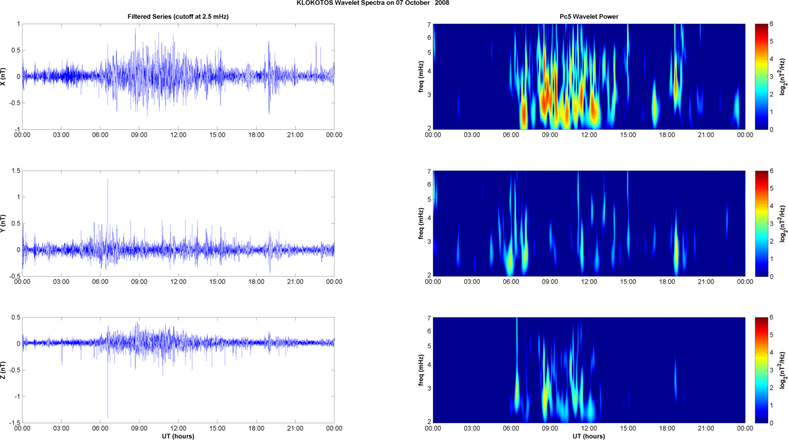Click the middle Pc5 wavelet power spectrogram

(x=589, y=223)
